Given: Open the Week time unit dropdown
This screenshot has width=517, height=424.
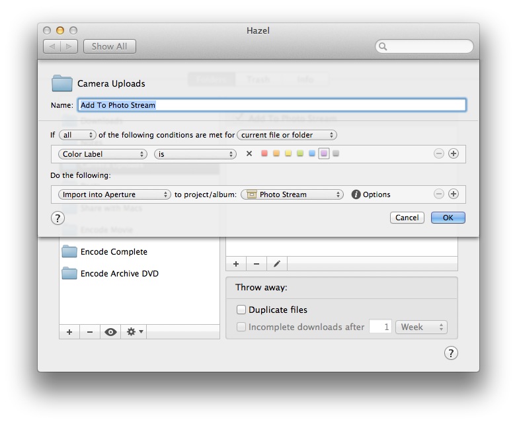Looking at the screenshot, I should 421,327.
